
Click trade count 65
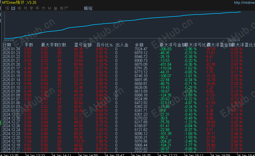coord(59,141)
